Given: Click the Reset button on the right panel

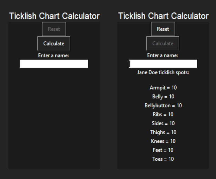Looking at the screenshot, I should tap(162, 29).
